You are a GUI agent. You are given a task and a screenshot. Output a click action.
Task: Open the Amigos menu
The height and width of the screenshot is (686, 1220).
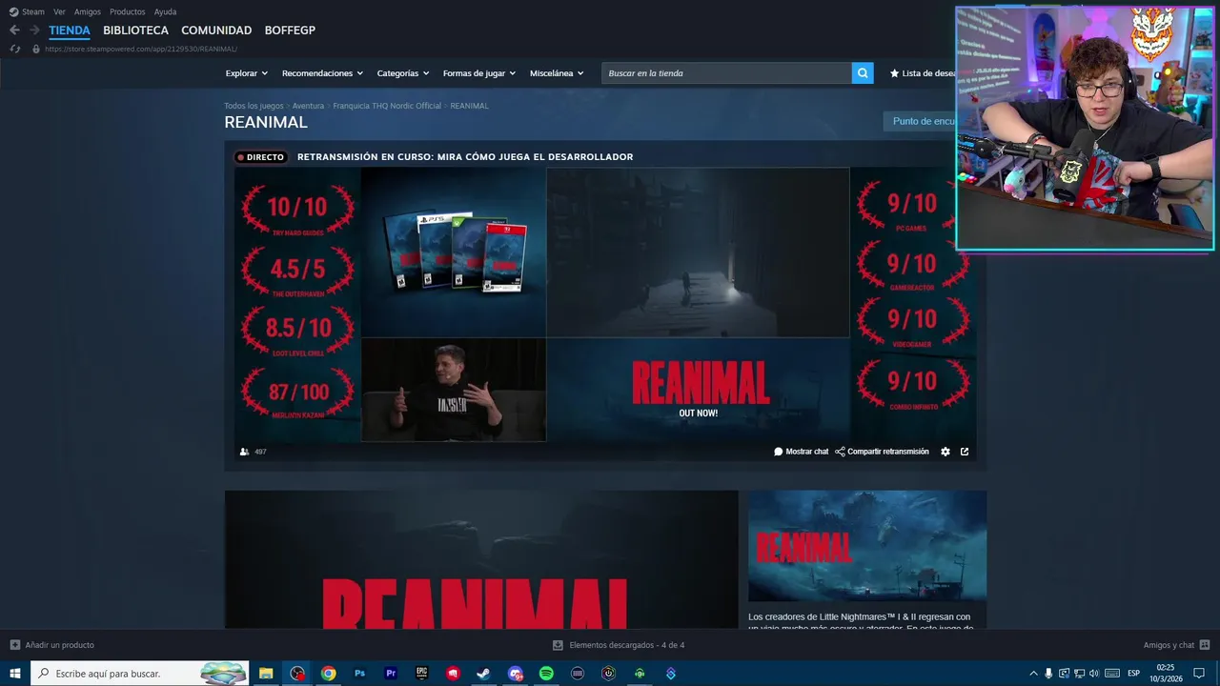click(x=88, y=11)
